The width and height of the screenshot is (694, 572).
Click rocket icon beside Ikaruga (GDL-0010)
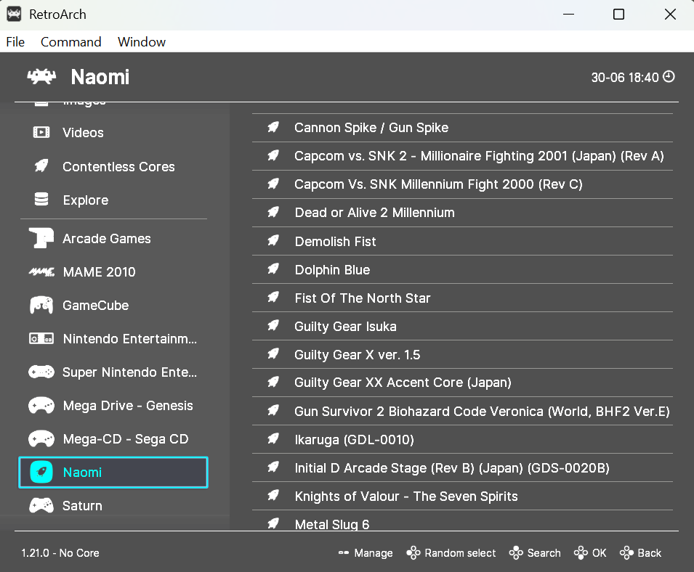click(x=273, y=439)
